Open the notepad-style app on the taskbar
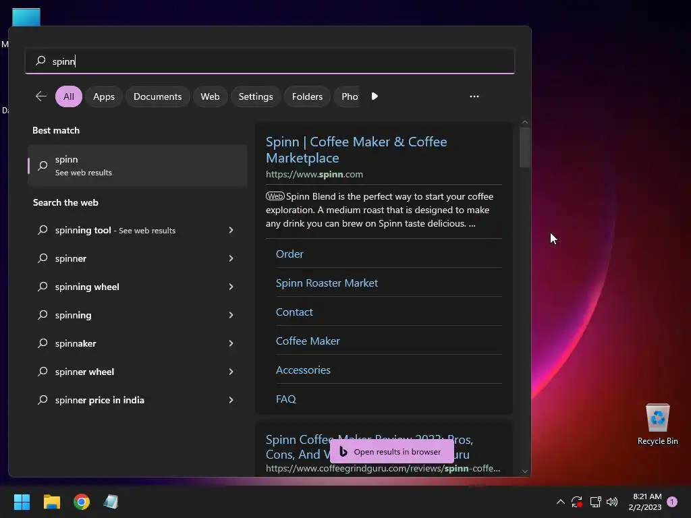Image resolution: width=691 pixels, height=518 pixels. 111,502
